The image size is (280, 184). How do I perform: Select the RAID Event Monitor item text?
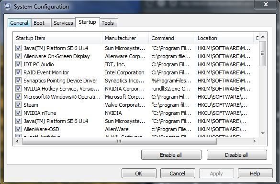pyautogui.click(x=46, y=72)
